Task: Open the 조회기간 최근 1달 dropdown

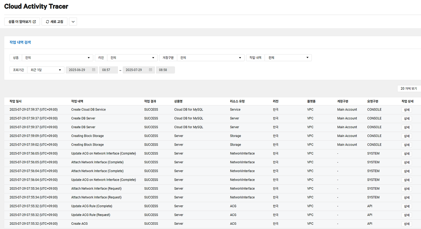Action: (46, 70)
